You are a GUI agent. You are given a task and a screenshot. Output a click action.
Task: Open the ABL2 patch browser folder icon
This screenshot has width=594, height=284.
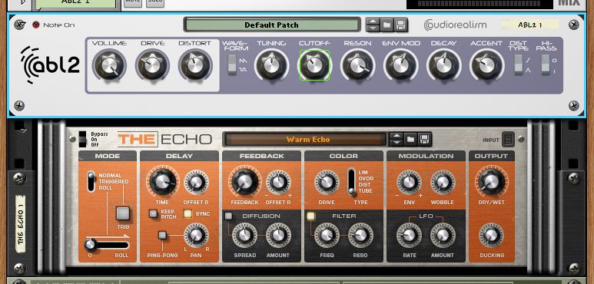(387, 25)
